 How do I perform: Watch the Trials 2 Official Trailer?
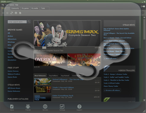(x=112, y=83)
